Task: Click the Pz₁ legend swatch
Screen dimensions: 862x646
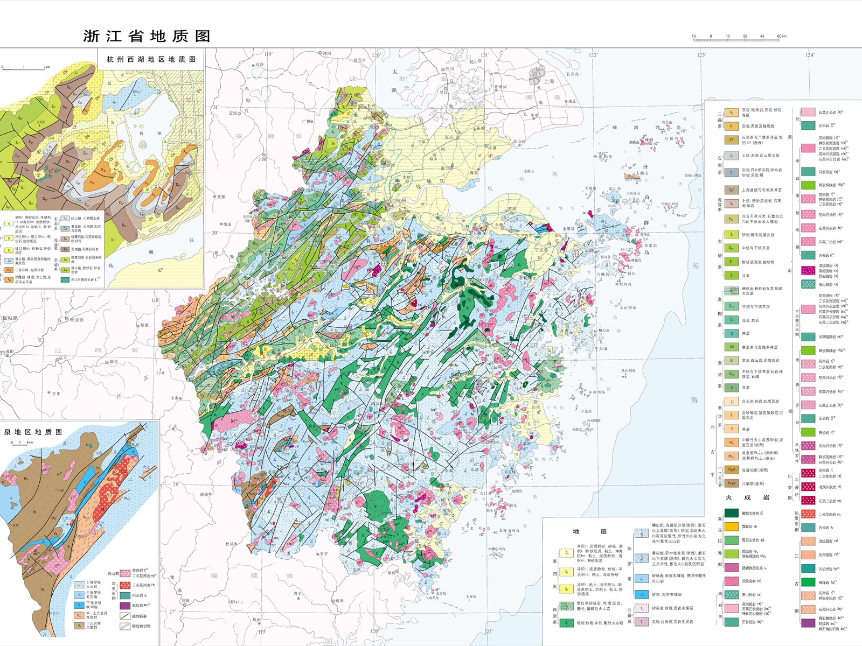Action: coord(731,219)
